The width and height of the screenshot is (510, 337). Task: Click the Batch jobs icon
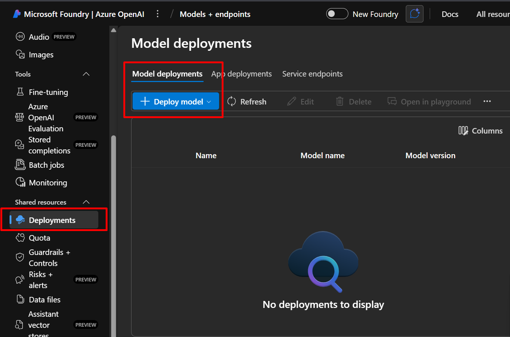click(20, 165)
